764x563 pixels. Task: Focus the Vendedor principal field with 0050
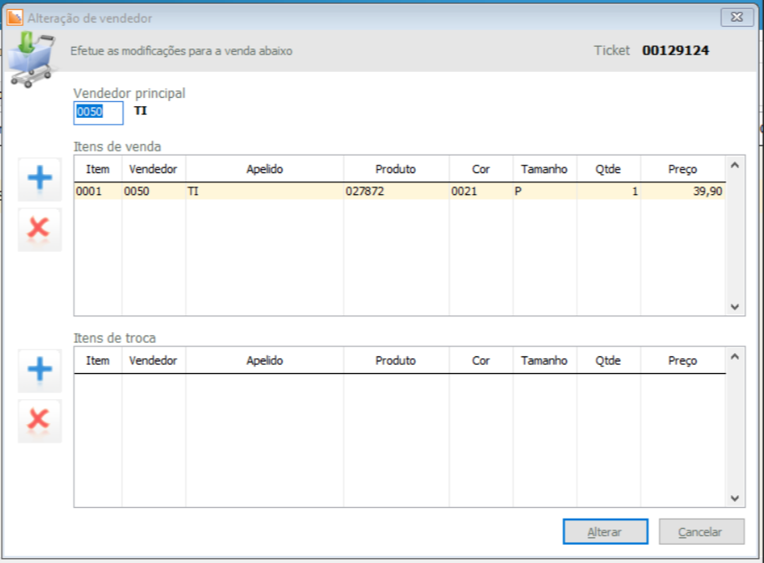click(99, 113)
